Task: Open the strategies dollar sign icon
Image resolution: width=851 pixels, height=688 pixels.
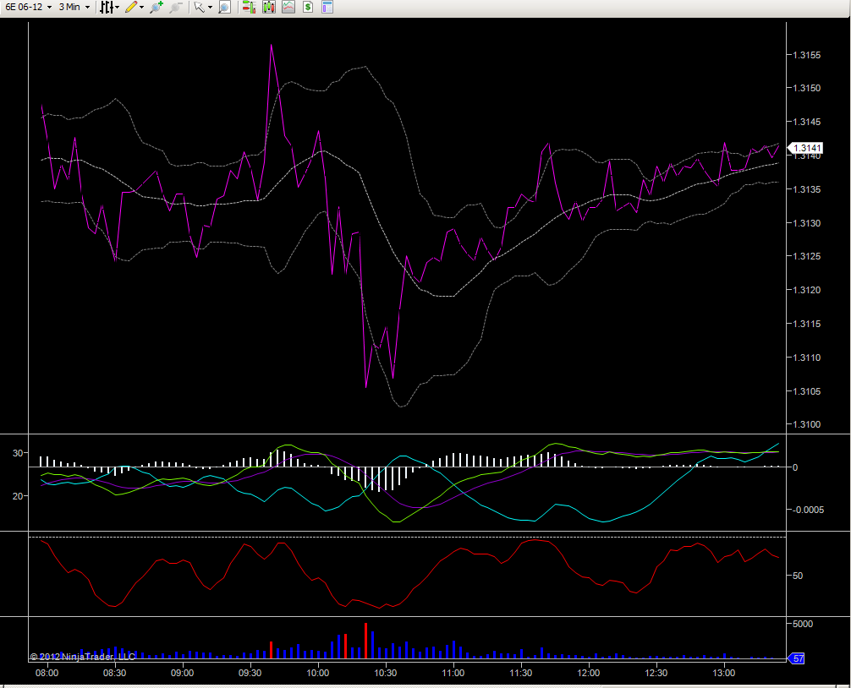Action: (x=308, y=7)
